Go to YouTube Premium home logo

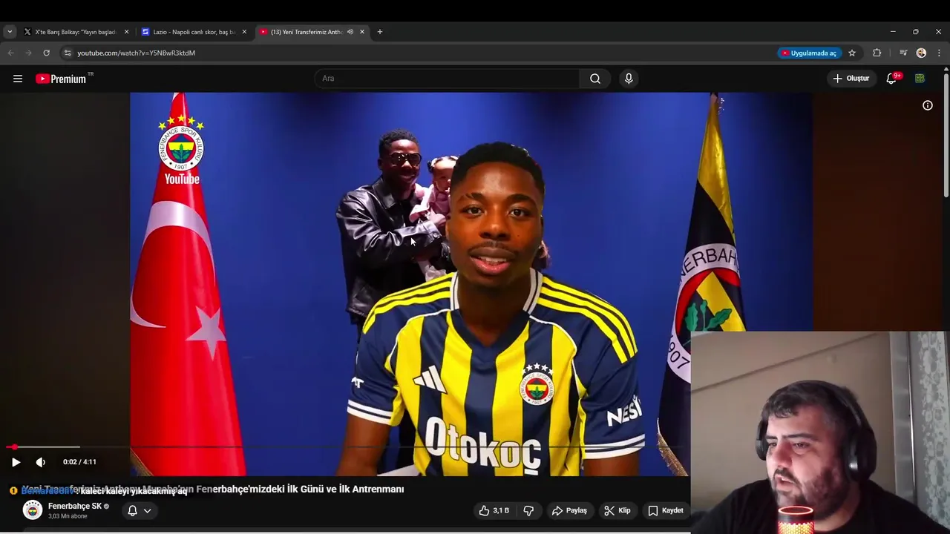[61, 79]
